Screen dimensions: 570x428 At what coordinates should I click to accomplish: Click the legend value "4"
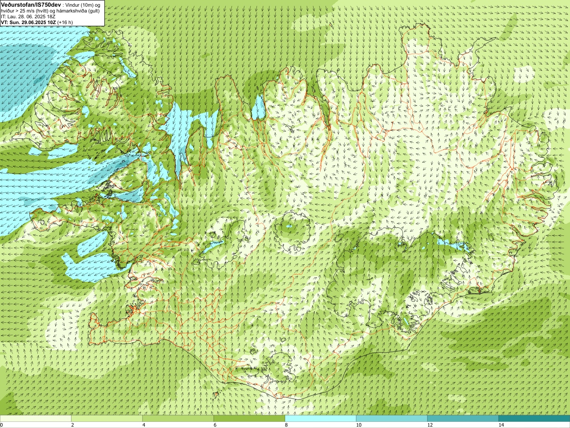coord(144,425)
